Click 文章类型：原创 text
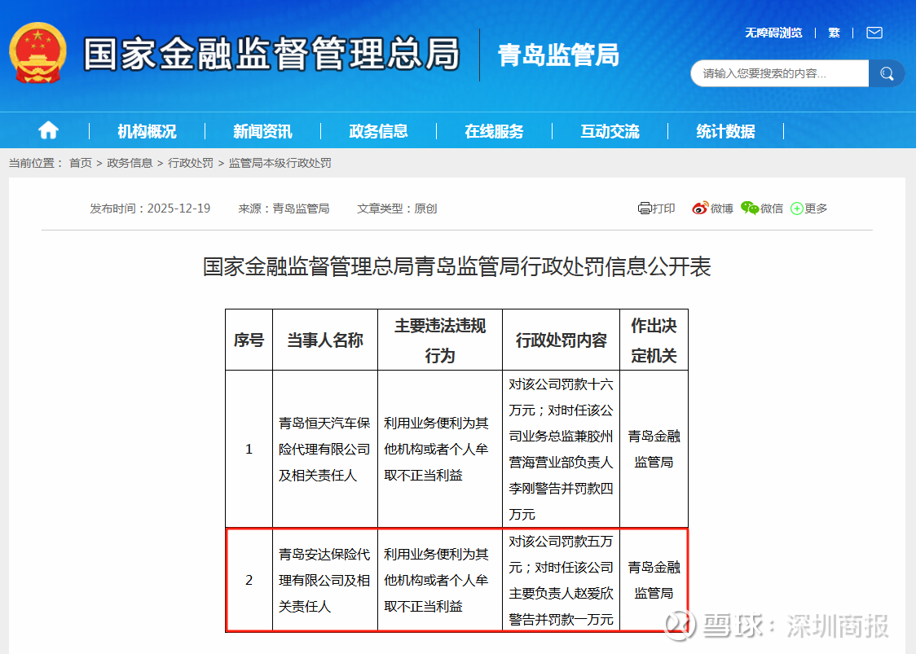916x654 pixels. [397, 208]
